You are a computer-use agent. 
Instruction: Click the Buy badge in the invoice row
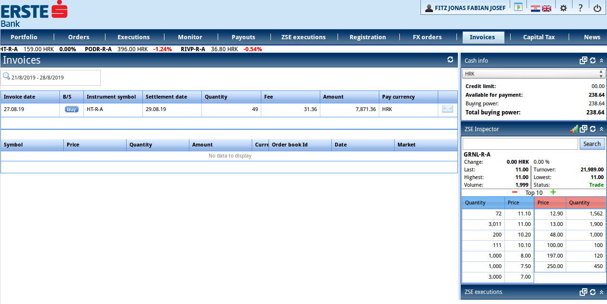[71, 110]
